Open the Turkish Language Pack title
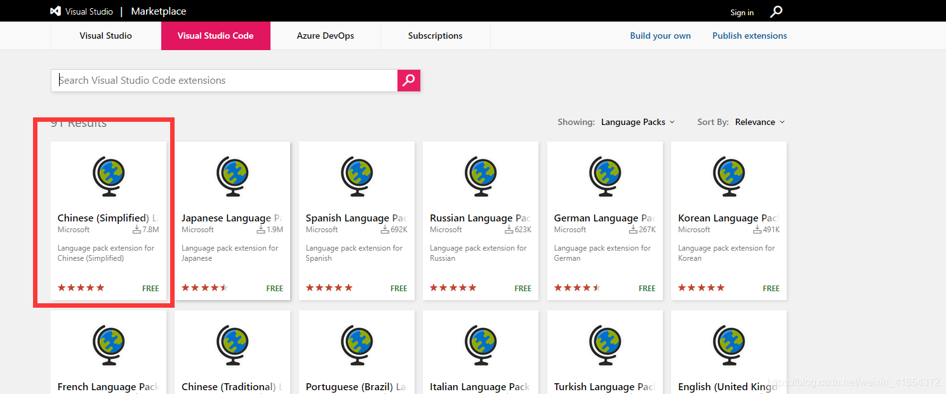This screenshot has height=394, width=946. pos(605,387)
